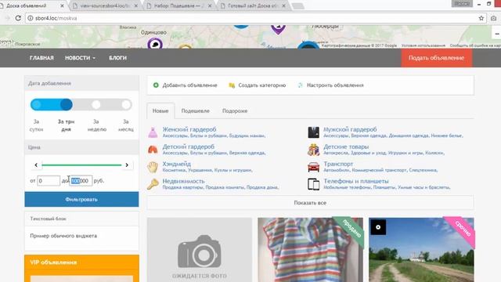Open the Телефоны и планшеты category link
501x282 pixels.
coord(356,181)
